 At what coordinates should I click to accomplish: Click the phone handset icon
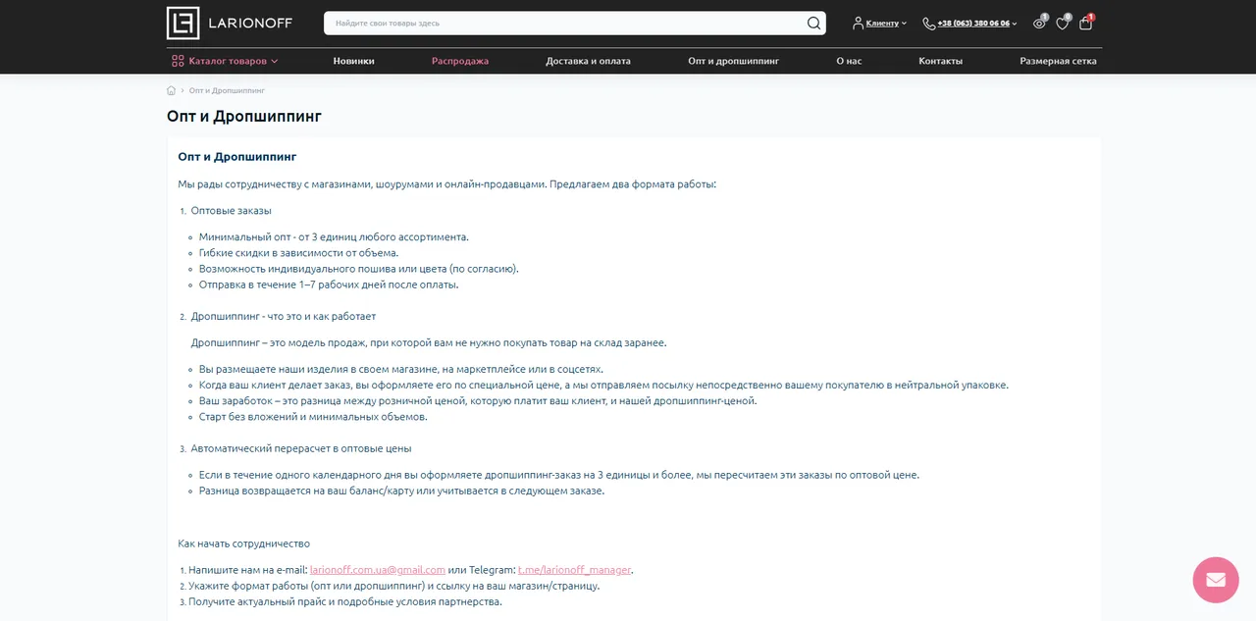pos(928,23)
